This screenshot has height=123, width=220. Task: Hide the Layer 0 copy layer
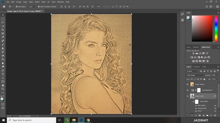pyautogui.click(x=188, y=96)
